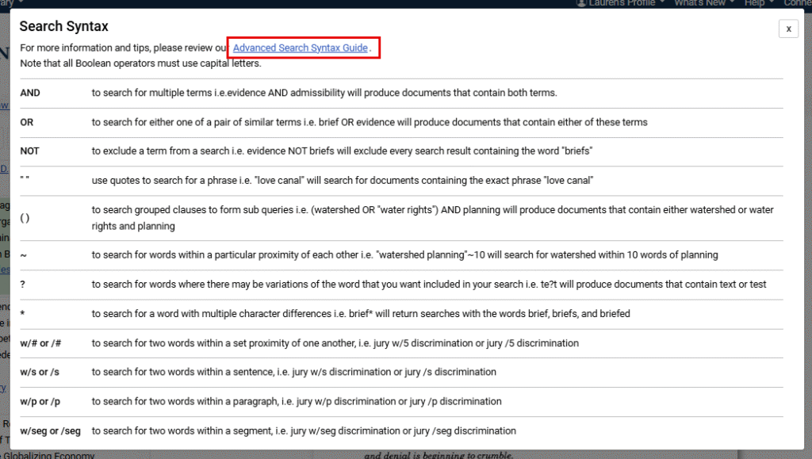812x459 pixels.
Task: Click the AND operator label
Action: 30,93
